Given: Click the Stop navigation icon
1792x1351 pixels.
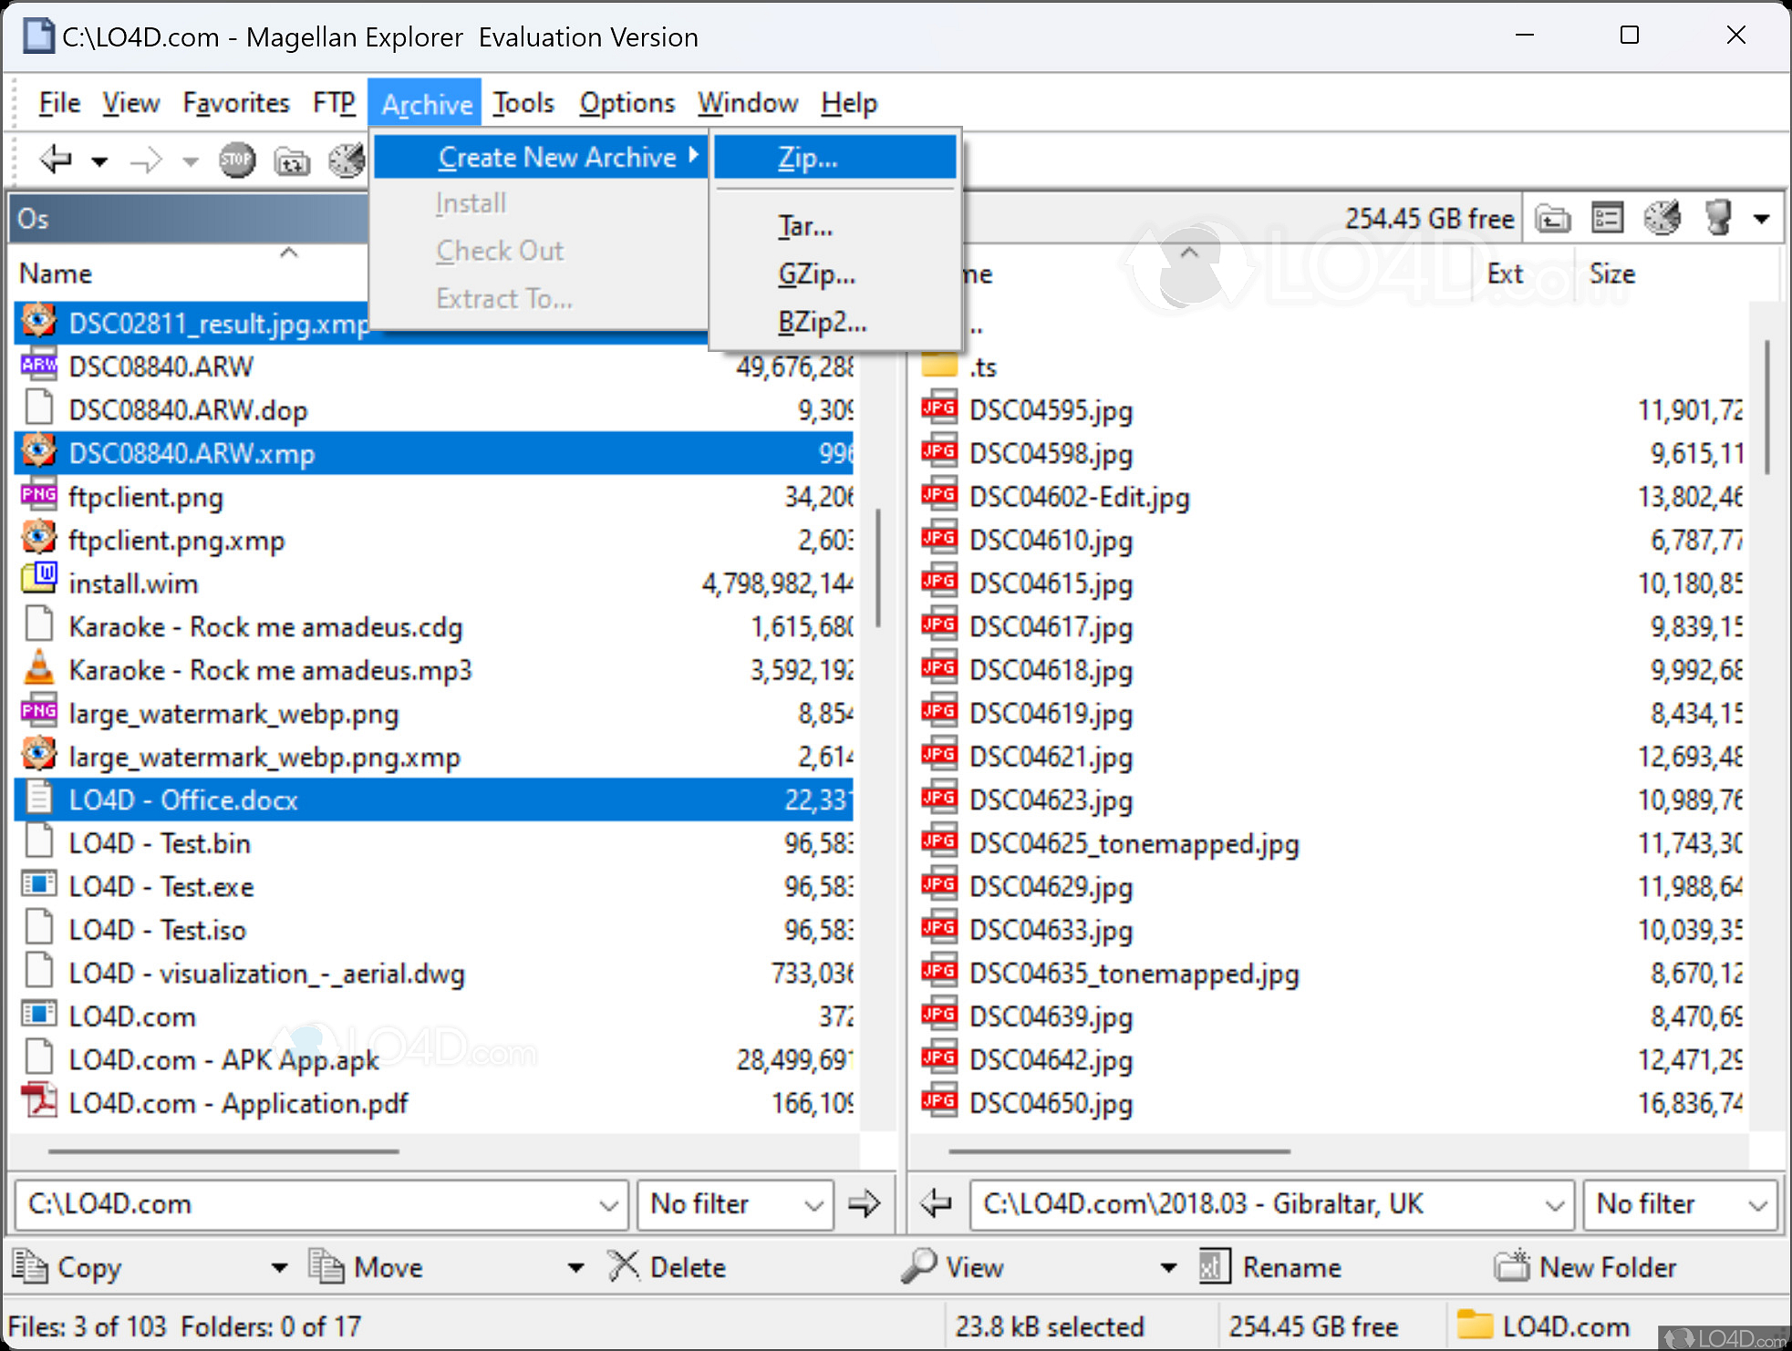Looking at the screenshot, I should (237, 160).
